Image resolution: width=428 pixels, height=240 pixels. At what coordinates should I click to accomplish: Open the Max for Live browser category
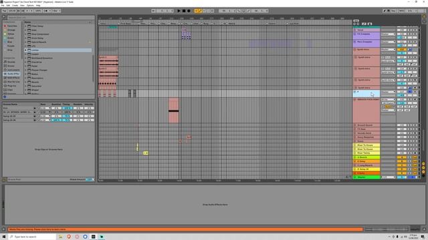pos(13,81)
